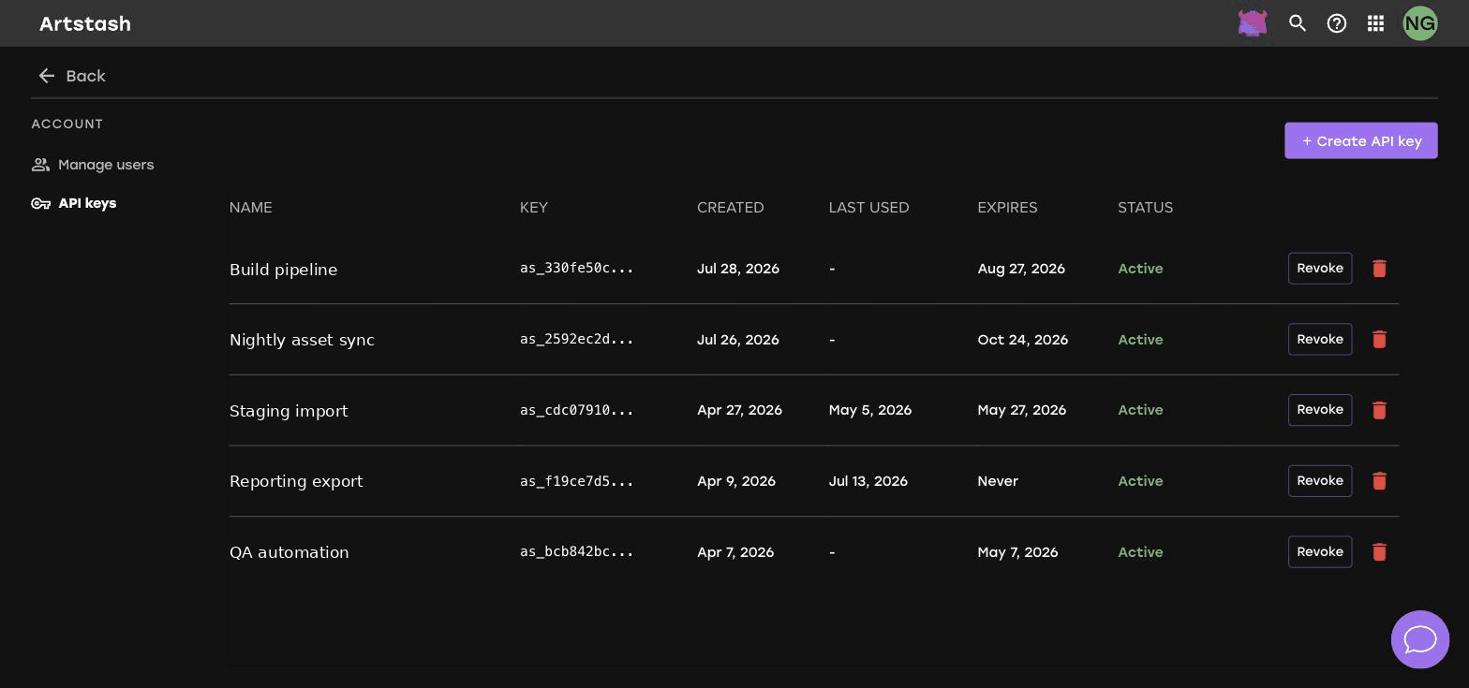Screen dimensions: 1469x688
Task: Select the Nightly asset sync name
Action: pos(302,340)
